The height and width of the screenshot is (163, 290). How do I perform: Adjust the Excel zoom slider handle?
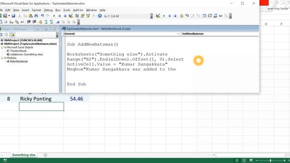(x=271, y=160)
